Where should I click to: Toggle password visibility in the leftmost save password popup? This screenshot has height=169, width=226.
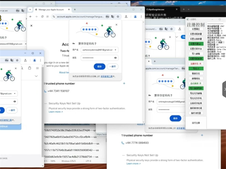[x=15, y=101]
